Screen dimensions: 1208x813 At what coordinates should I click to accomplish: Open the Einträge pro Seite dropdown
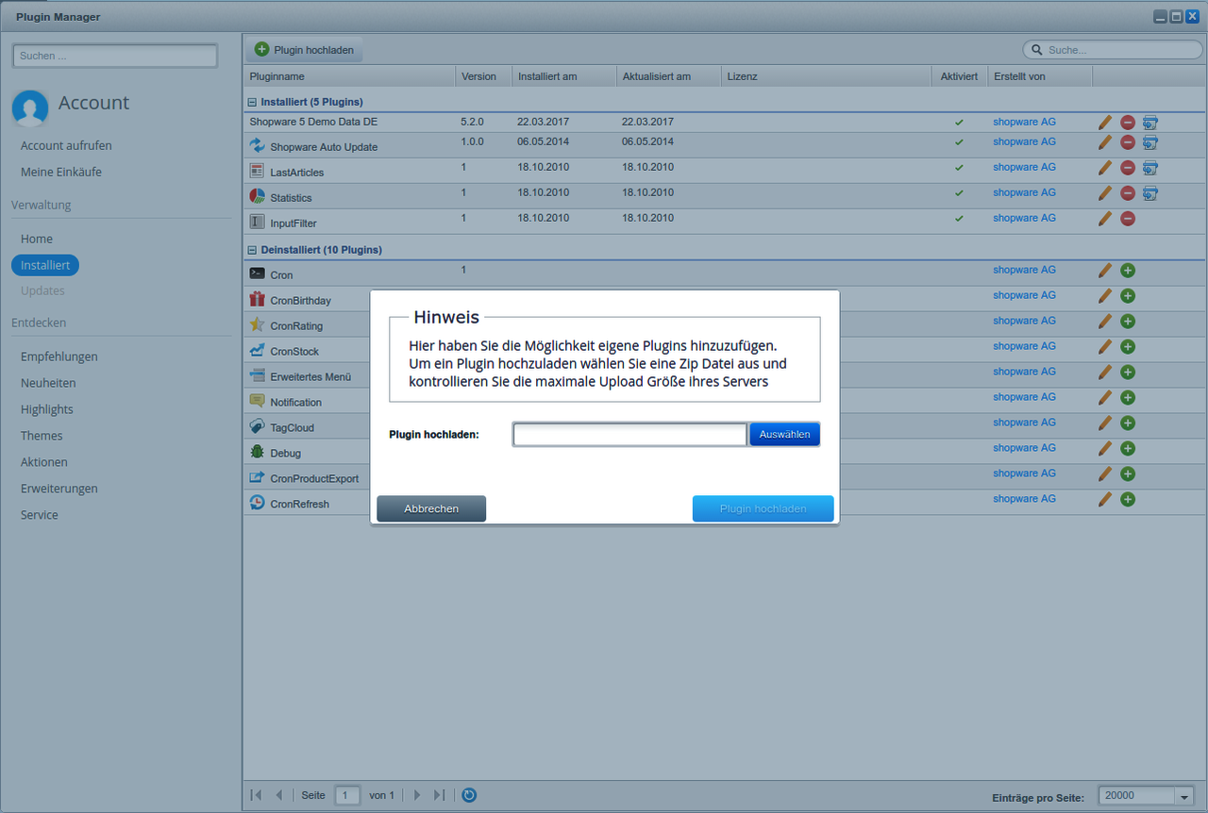tap(1184, 796)
